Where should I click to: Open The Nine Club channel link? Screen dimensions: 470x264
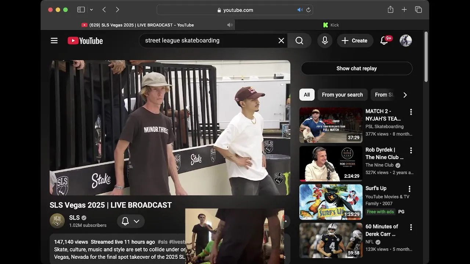click(380, 165)
